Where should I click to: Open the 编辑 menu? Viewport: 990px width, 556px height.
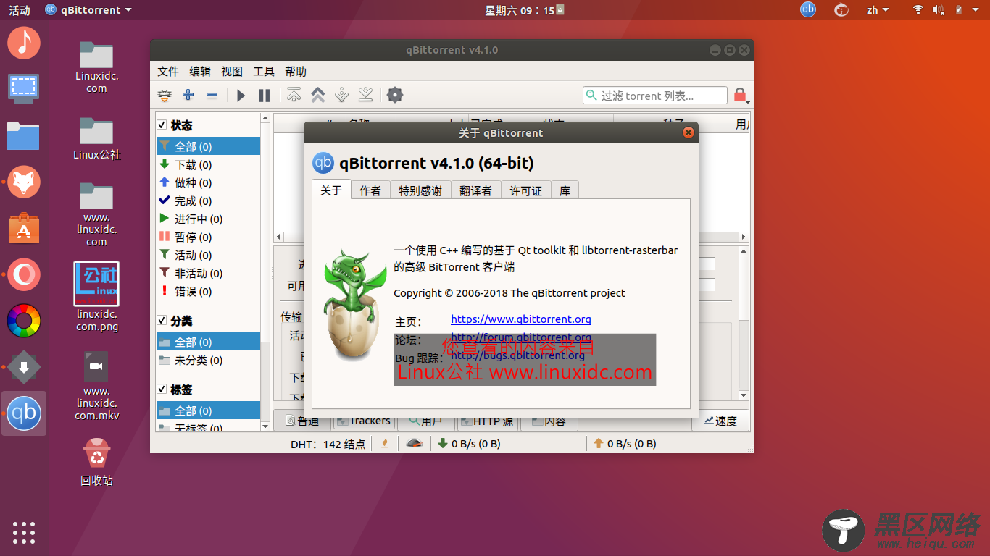[200, 71]
